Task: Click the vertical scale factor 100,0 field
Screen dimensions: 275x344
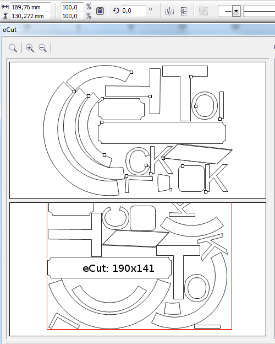Action: pyautogui.click(x=72, y=16)
